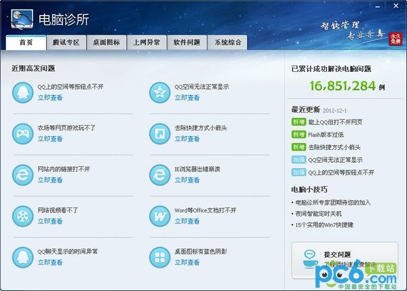Image resolution: width=407 pixels, height=291 pixels.
Task: Click the title text QQ聊天显示的时间异常
Action: 68,251
